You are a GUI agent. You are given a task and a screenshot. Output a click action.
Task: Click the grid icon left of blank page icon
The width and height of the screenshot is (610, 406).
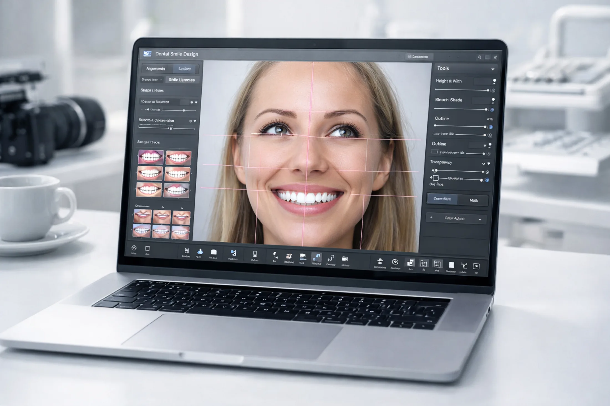(437, 264)
